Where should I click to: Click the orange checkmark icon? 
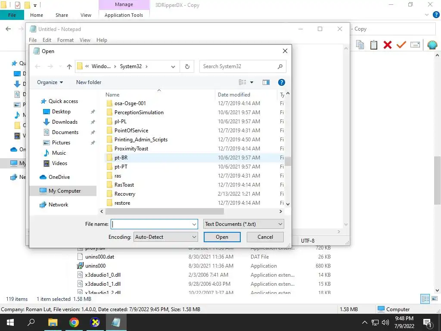(x=401, y=45)
